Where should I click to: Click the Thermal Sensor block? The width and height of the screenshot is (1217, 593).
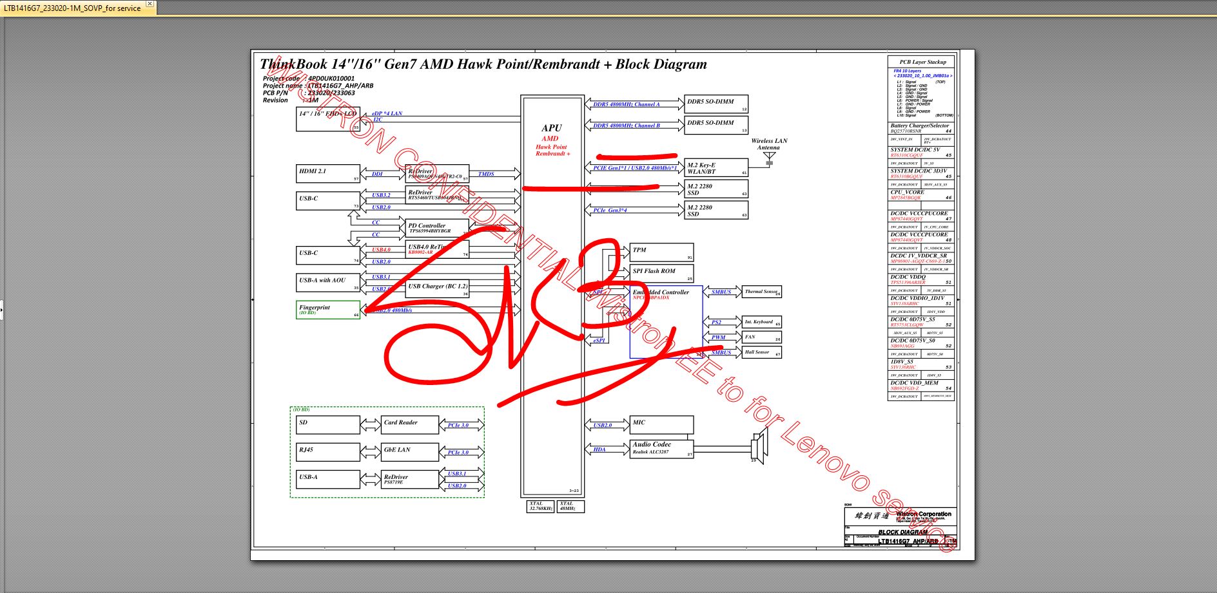click(762, 292)
